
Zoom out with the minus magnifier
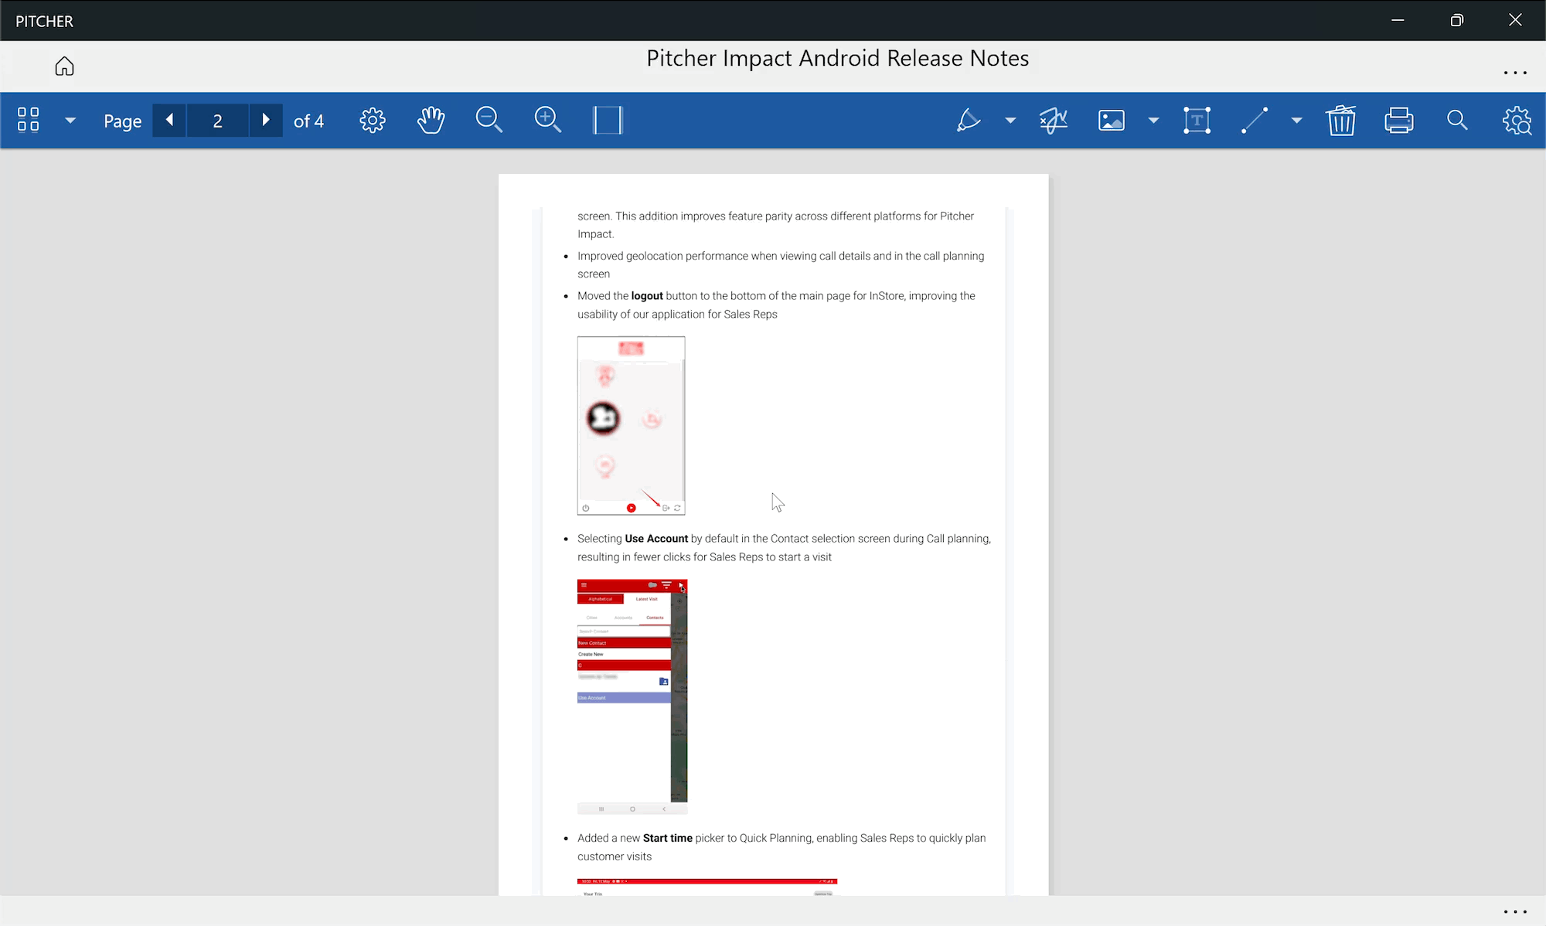489,120
